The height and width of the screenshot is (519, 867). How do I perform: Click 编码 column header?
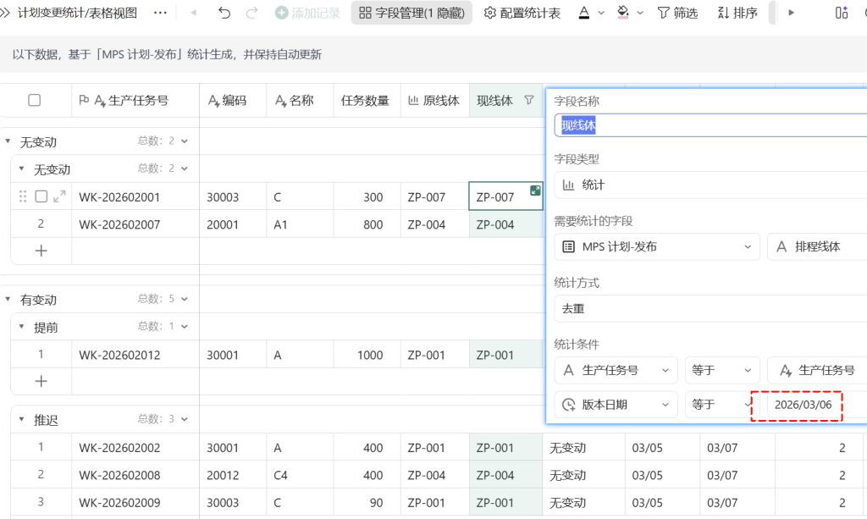(233, 100)
